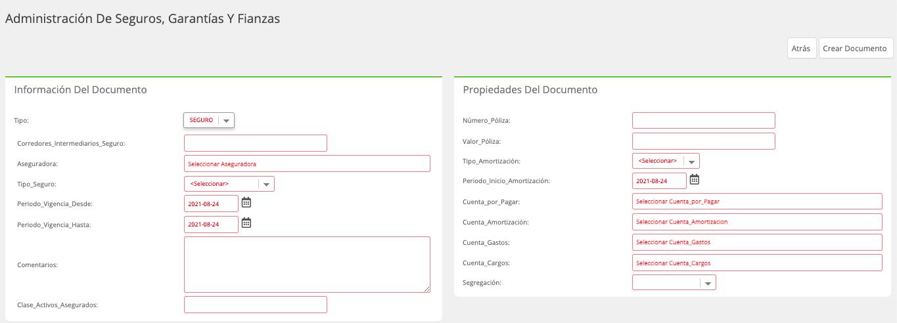
Task: Select the Cuenta_por_Pagar field
Action: pyautogui.click(x=757, y=202)
